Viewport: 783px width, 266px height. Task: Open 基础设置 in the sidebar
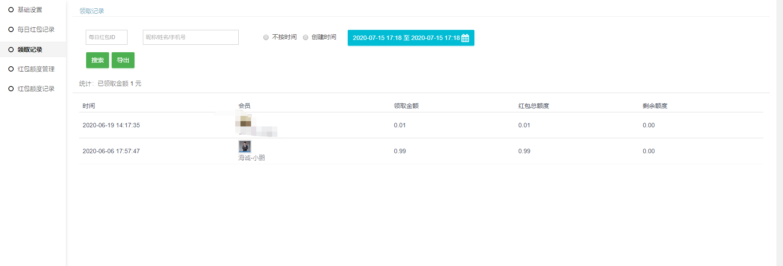[30, 10]
